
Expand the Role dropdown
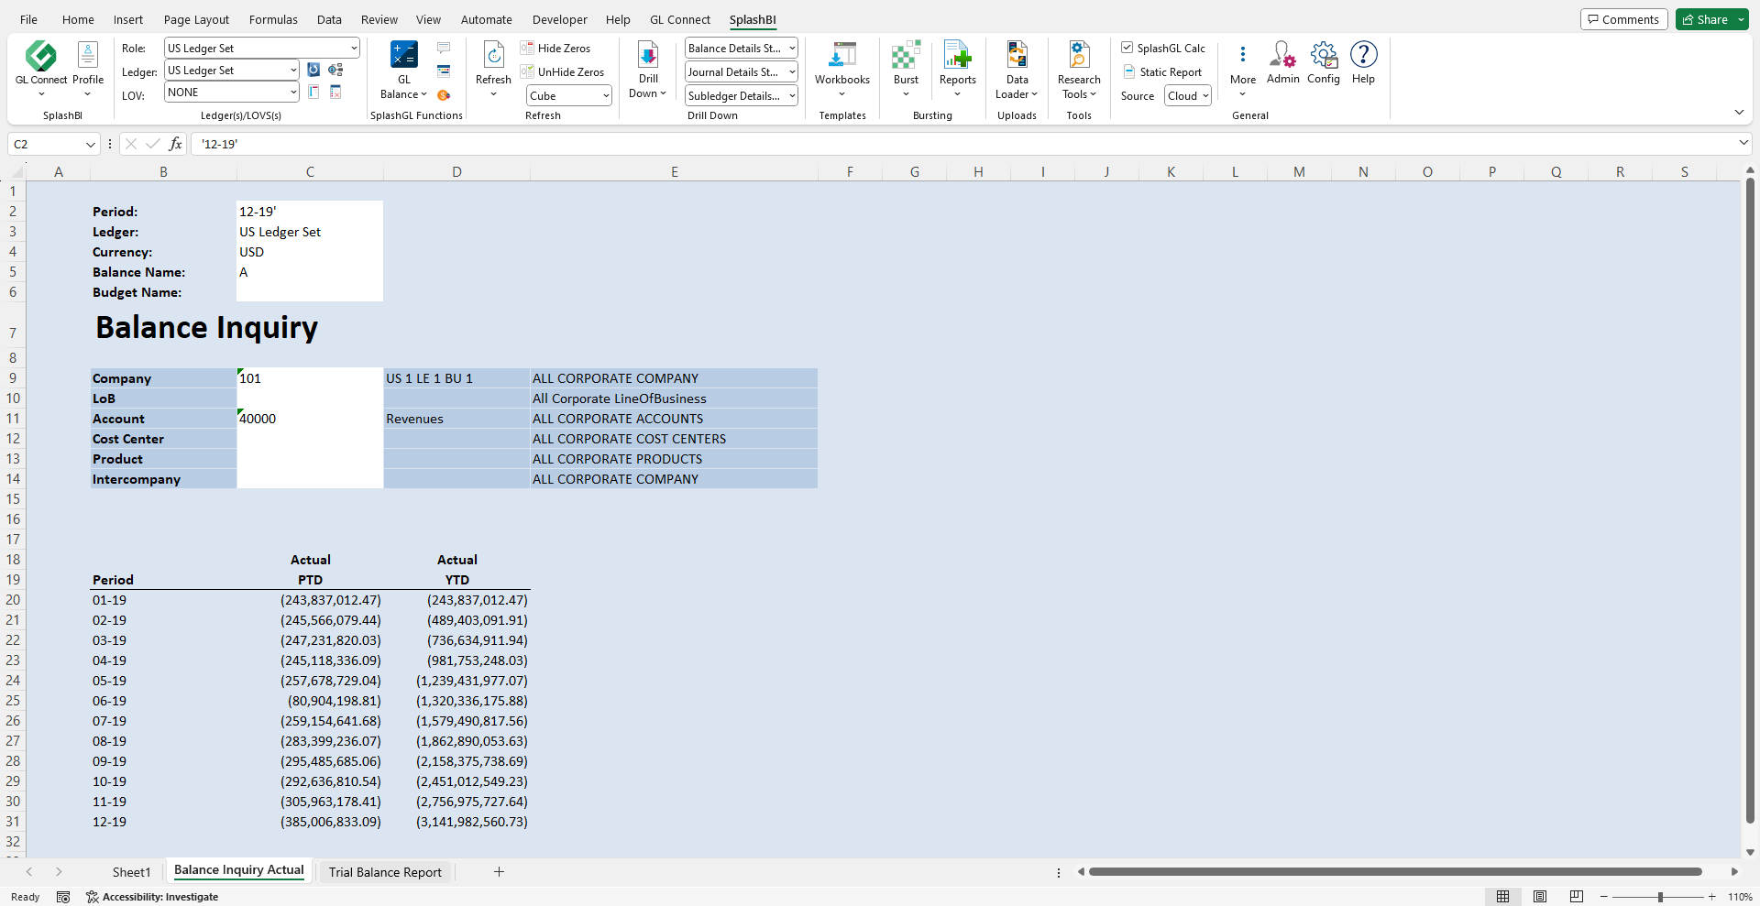(354, 49)
